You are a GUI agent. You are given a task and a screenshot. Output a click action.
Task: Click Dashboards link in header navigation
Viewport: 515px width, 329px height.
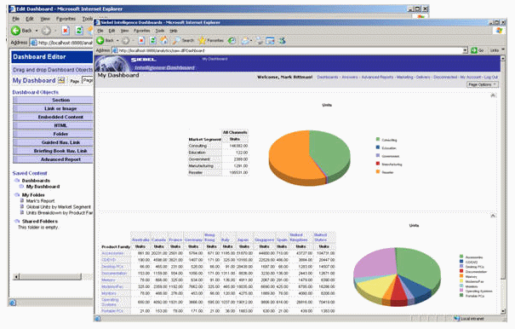(x=328, y=77)
